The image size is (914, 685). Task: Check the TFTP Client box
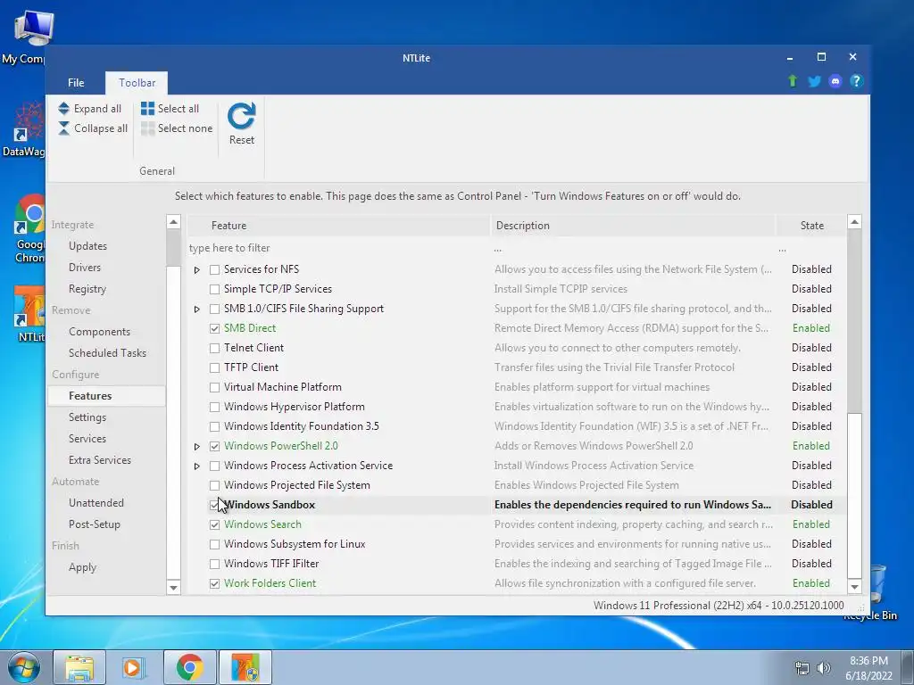(x=214, y=368)
